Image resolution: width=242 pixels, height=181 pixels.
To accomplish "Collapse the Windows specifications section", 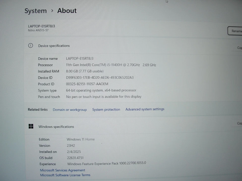I will click(56, 126).
